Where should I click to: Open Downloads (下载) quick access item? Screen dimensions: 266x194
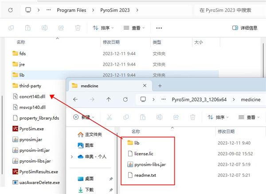click(x=86, y=190)
